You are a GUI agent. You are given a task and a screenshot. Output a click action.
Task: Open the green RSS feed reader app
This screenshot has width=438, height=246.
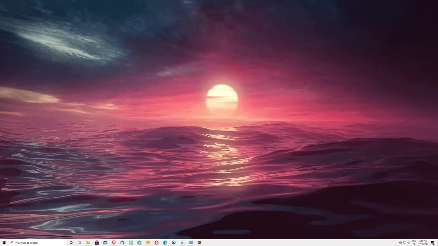point(131,243)
